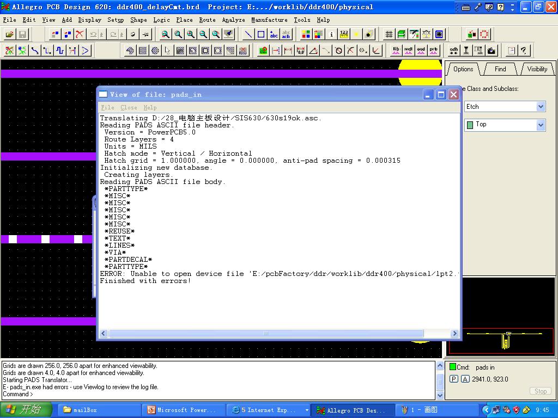558x418 pixels.
Task: Click the Open file icon
Action: 10,34
